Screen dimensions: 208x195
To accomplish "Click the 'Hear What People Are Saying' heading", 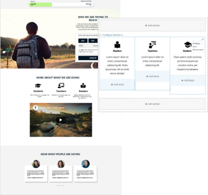I will point(60,154).
